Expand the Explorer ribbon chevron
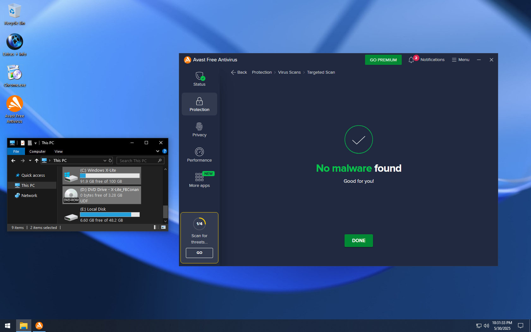 pyautogui.click(x=158, y=151)
